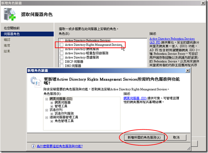Image resolution: width=208 pixels, height=153 pixels.
Task: Click the 新增所需的角色服務(A) button
Action: (144, 137)
